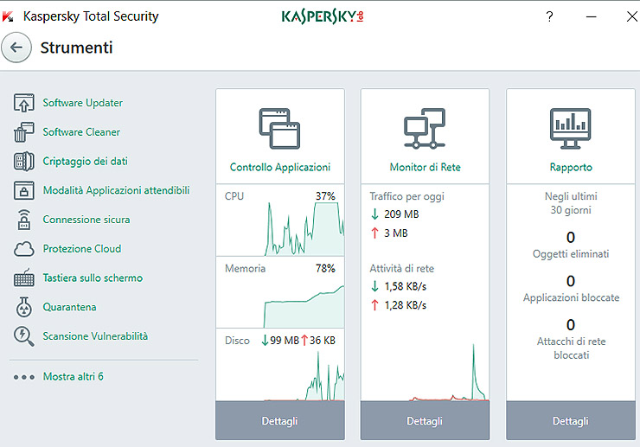Open Dettagli under Controllo Applicazioni

click(279, 421)
